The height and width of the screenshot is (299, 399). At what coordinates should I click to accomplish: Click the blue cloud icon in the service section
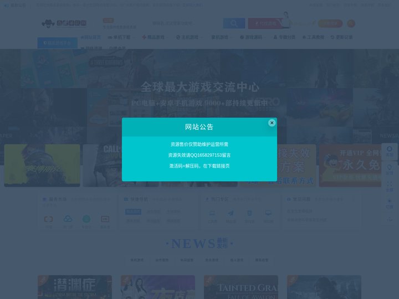click(68, 219)
